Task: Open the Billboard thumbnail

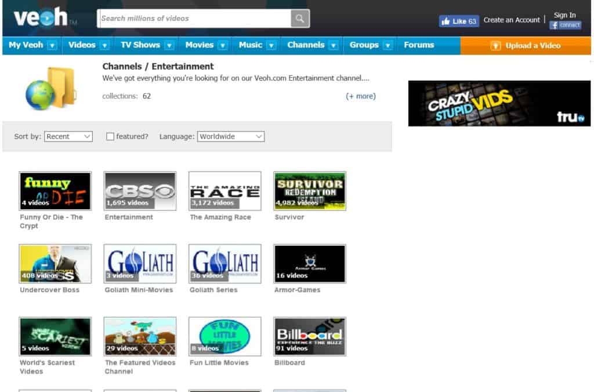Action: [x=310, y=336]
